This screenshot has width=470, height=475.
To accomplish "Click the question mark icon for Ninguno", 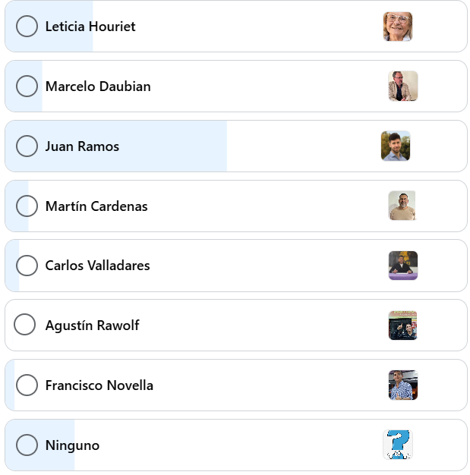I will [x=398, y=445].
